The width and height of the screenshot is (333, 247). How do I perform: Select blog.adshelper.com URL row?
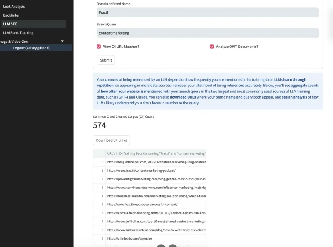(x=156, y=162)
